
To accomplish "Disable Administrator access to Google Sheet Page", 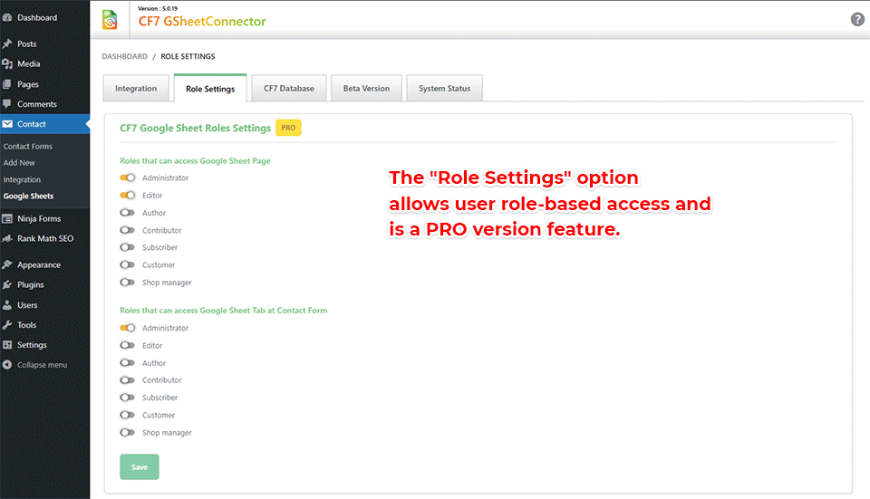I will 128,178.
